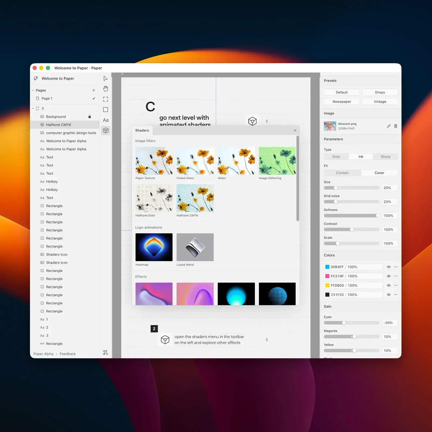Image resolution: width=432 pixels, height=432 pixels.
Task: Adjust the Softness slider
Action: (x=352, y=215)
